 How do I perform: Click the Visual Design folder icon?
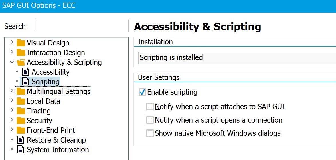pos(21,43)
